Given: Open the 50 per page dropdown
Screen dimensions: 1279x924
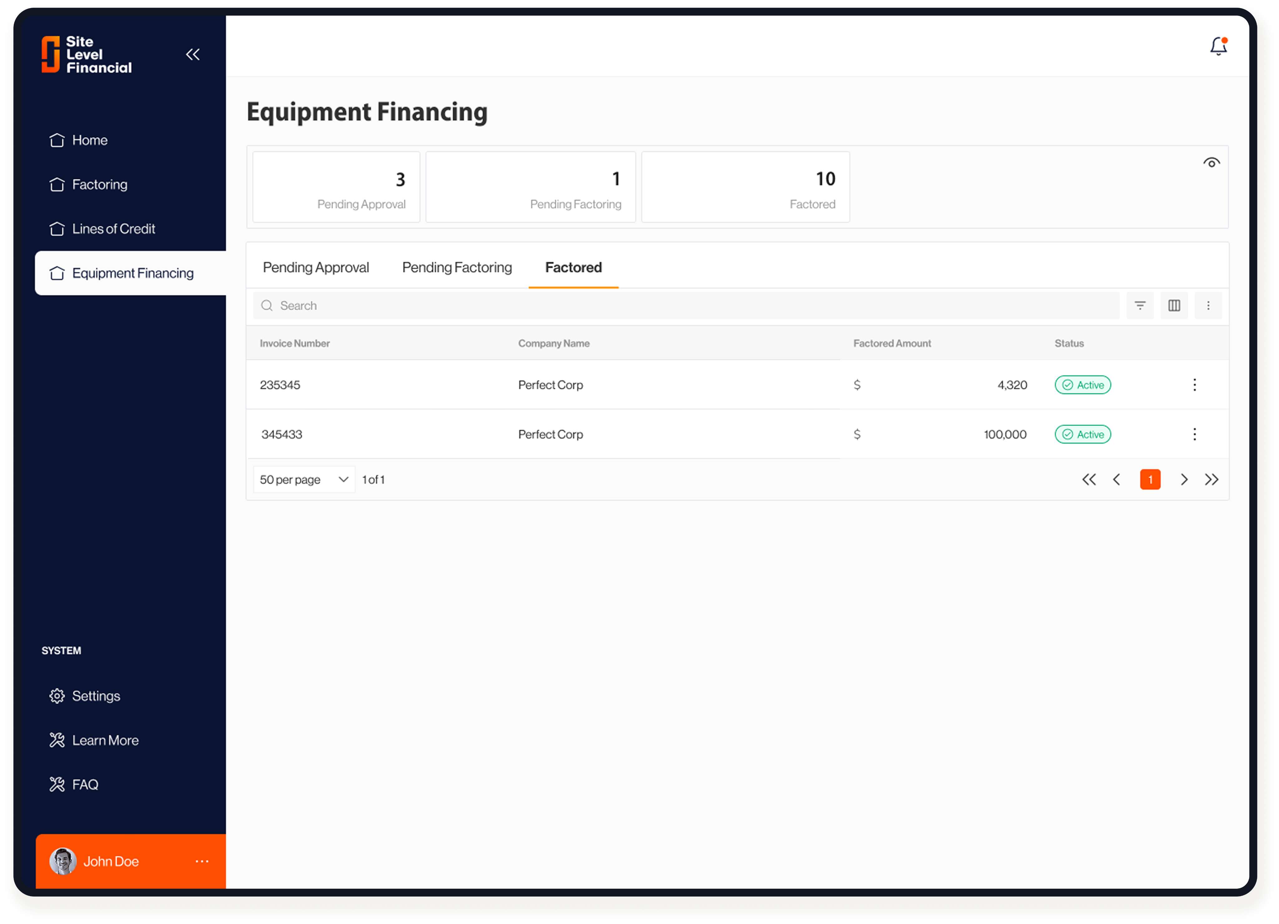Looking at the screenshot, I should 304,479.
